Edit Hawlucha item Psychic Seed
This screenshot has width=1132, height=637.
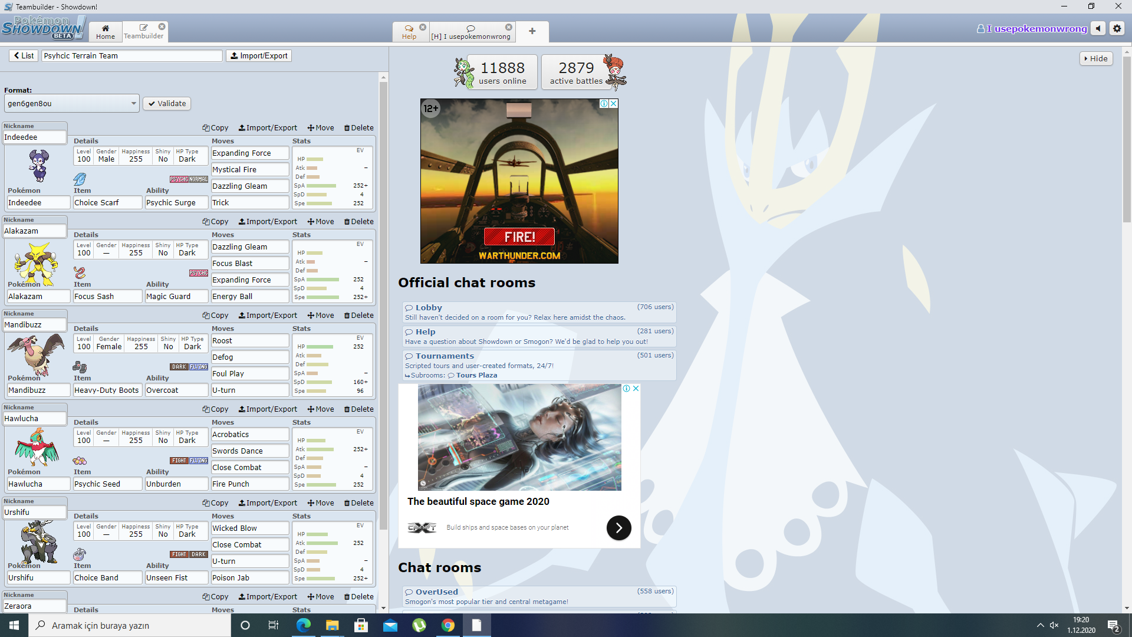(x=108, y=484)
